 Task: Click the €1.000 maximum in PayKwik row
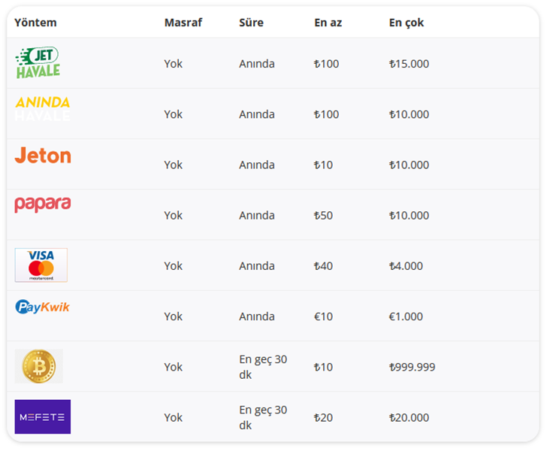point(406,316)
